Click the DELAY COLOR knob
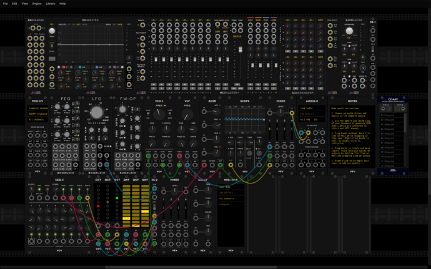431x269 pixels. (209, 217)
